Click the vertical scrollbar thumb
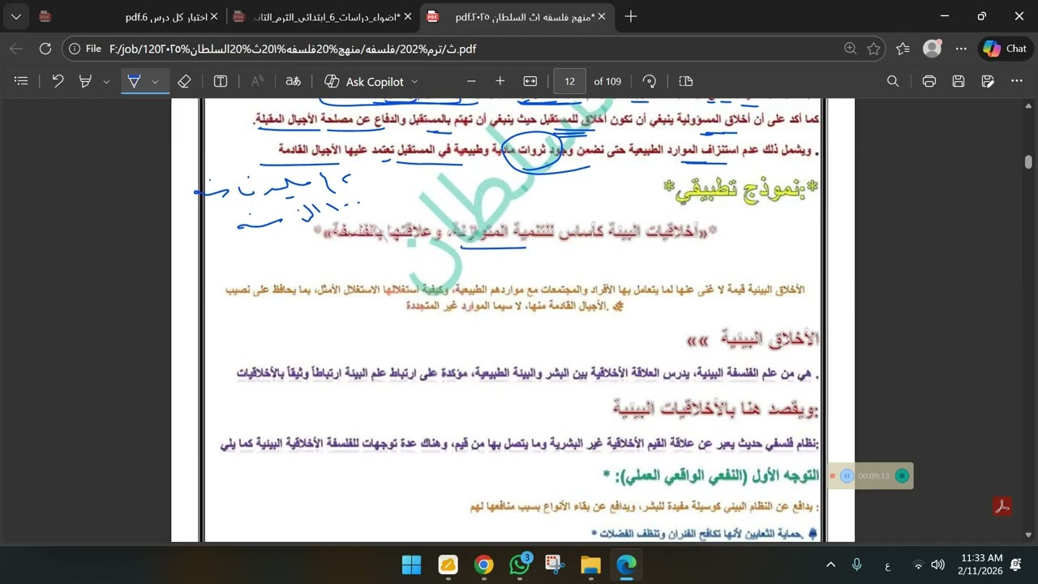 click(x=1028, y=161)
